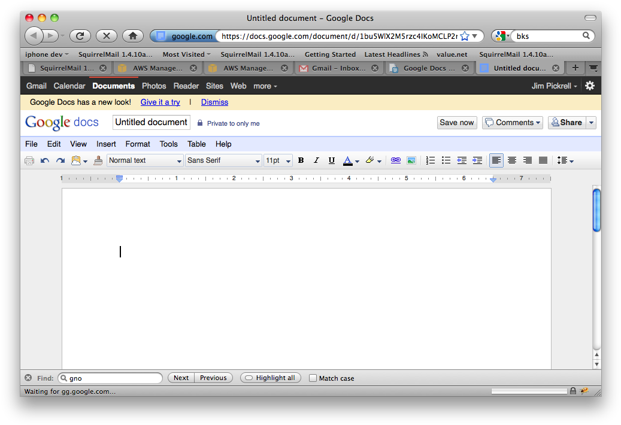Toggle italic formatting
The height and width of the screenshot is (425, 621).
[x=316, y=160]
